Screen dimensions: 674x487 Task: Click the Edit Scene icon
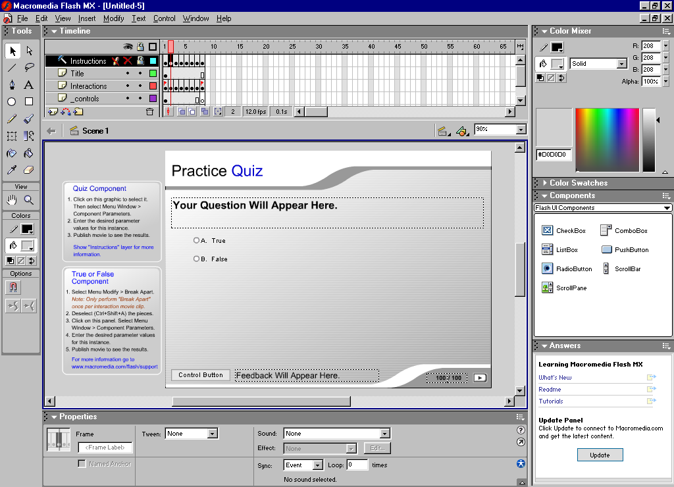pos(443,131)
